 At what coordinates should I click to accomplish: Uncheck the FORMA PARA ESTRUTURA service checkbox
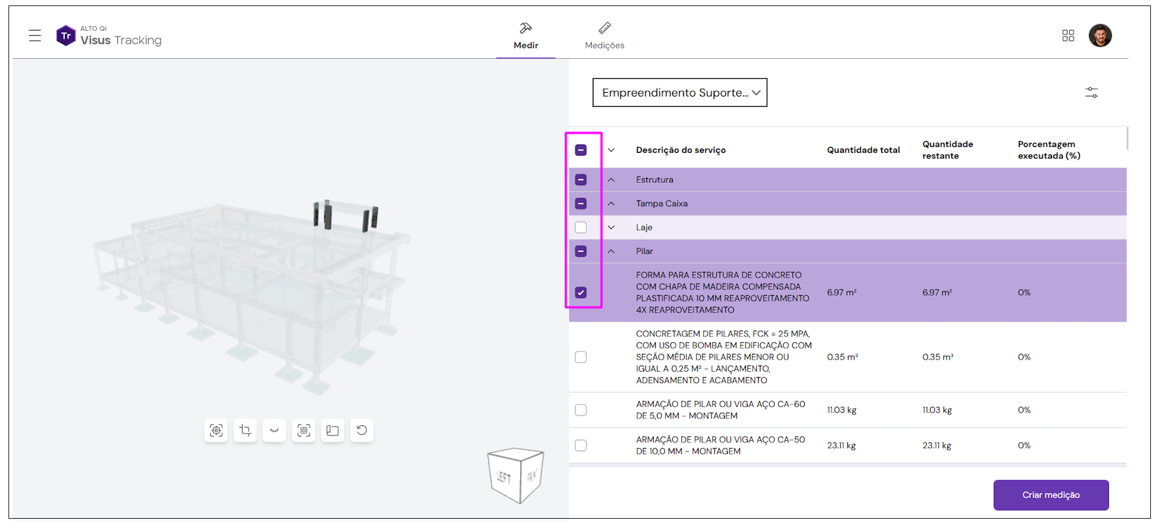point(581,293)
